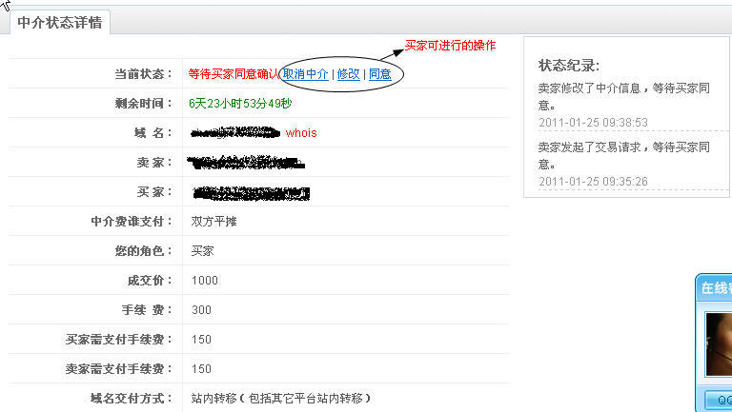Click the 状态纪录 heading
732x412 pixels.
coord(569,66)
